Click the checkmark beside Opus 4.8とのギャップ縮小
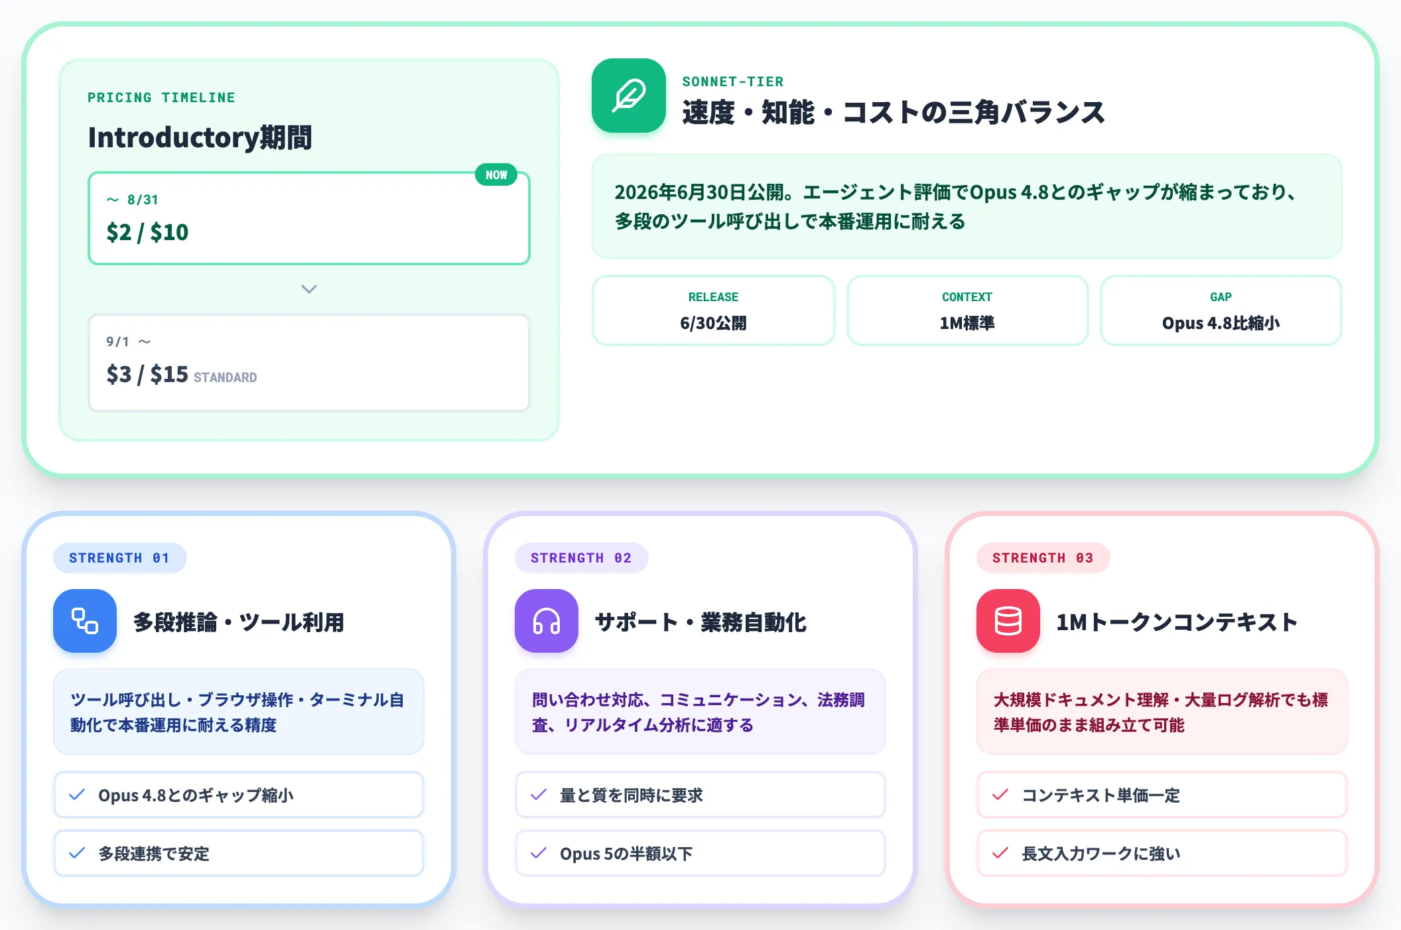Viewport: 1401px width, 930px height. tap(77, 795)
